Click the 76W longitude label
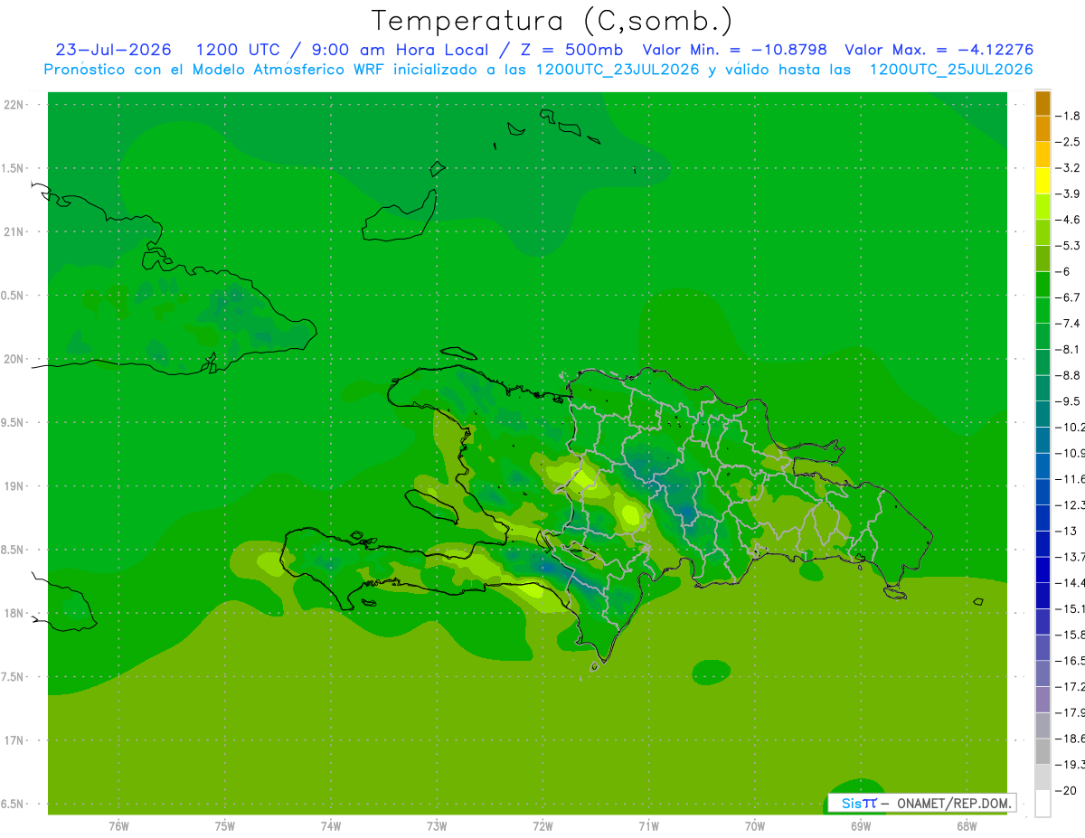1085x838 pixels. coord(118,825)
